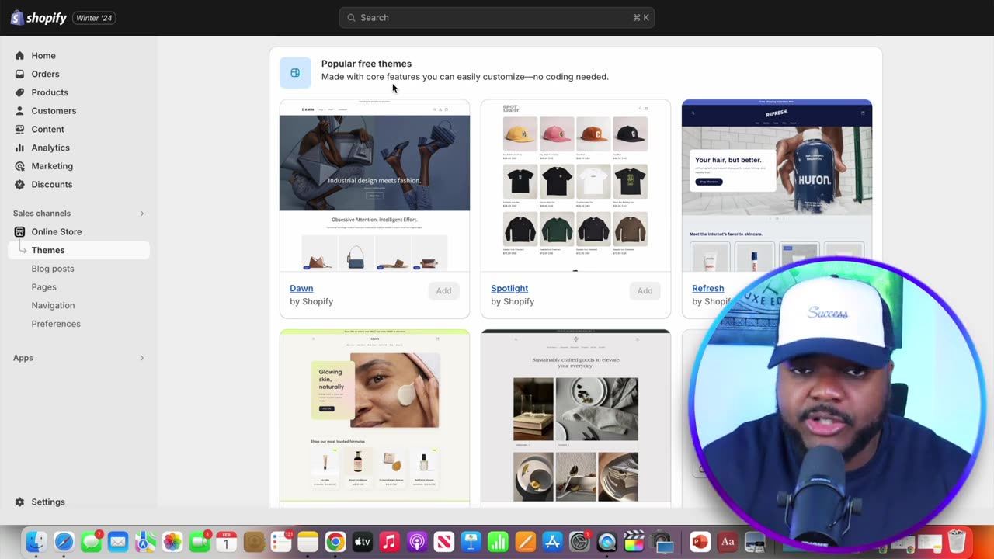Expand the Apps section chevron
Image resolution: width=994 pixels, height=559 pixels.
tap(141, 358)
